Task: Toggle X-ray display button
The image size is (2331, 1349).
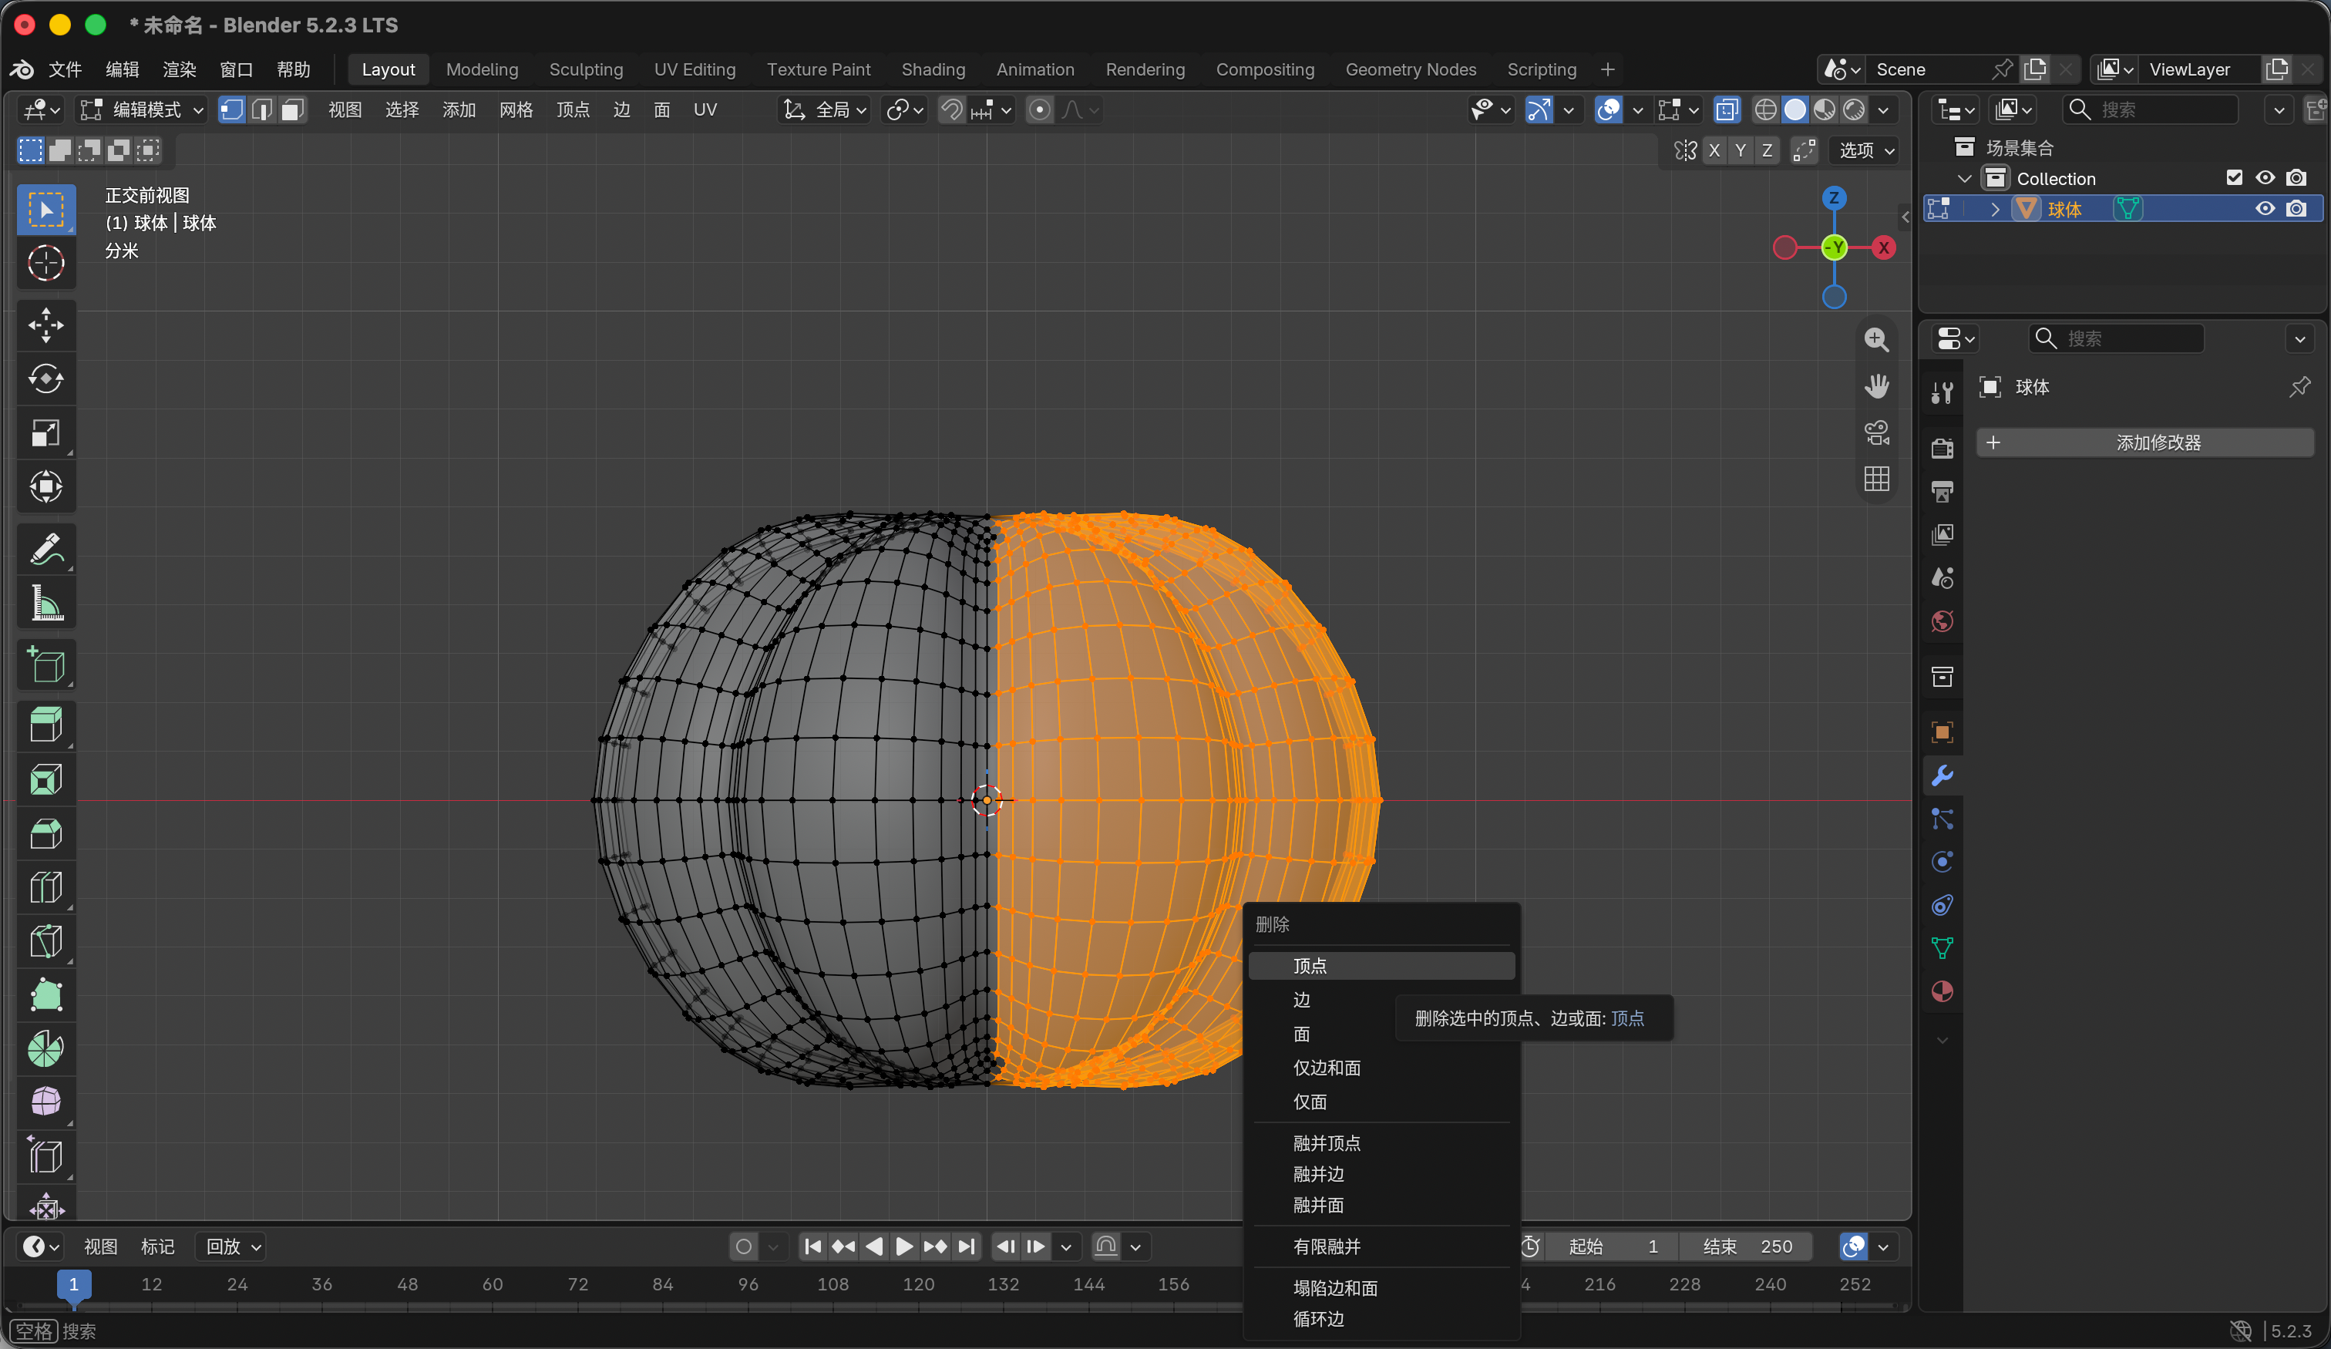Action: click(x=1726, y=110)
